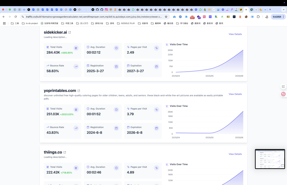Expand the 游戏大站 bookmarks folder
The image size is (287, 185).
[x=97, y=23]
